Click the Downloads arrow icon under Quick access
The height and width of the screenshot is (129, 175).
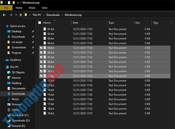[x=9, y=37]
